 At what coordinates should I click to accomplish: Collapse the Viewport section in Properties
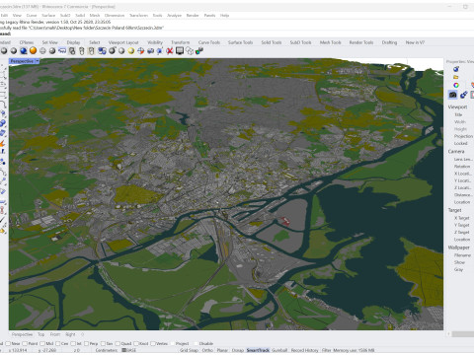(457, 106)
